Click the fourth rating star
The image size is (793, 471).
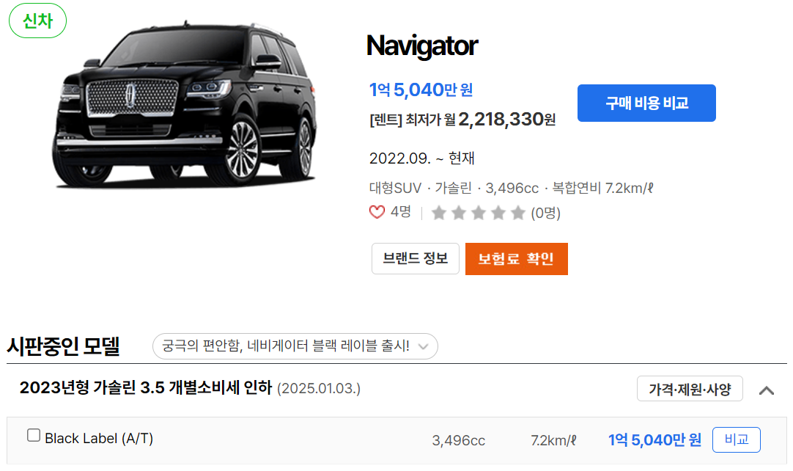(x=498, y=213)
